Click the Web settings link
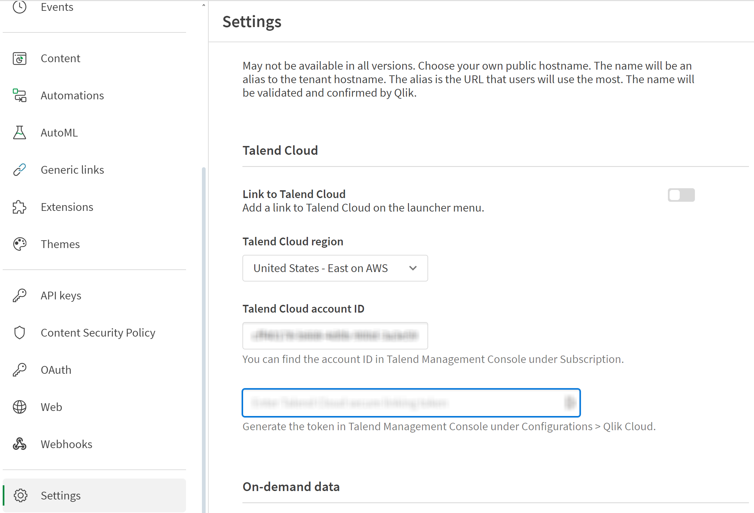 point(51,407)
